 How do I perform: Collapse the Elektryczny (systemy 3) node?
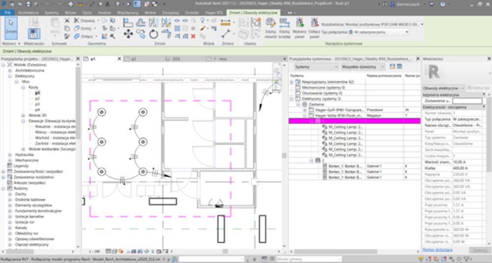[x=292, y=99]
